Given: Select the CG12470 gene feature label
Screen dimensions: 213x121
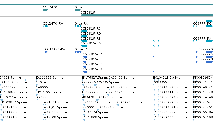Looking at the screenshot, I should (x=50, y=7).
